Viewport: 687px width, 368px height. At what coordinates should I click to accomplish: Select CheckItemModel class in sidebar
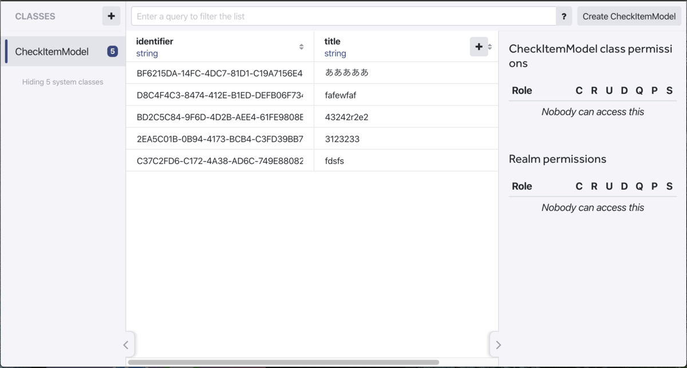click(63, 51)
